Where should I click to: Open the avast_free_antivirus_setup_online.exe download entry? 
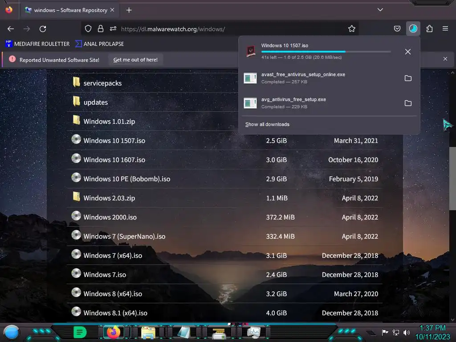pyautogui.click(x=320, y=78)
